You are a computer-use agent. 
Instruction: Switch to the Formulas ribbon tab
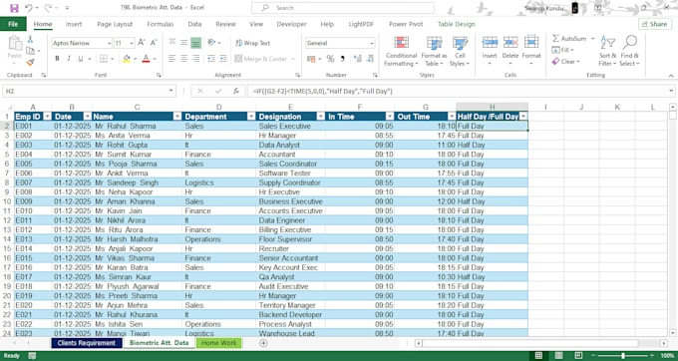[161, 24]
